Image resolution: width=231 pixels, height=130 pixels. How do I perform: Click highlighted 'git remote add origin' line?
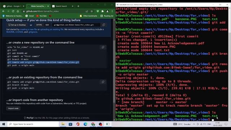click(x=43, y=62)
